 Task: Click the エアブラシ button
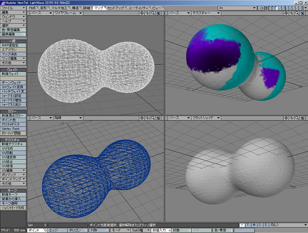point(13,50)
